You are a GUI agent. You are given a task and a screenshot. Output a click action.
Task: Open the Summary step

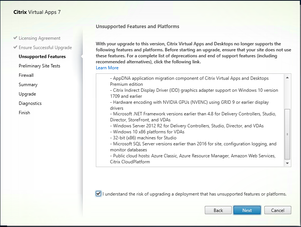[x=28, y=85]
